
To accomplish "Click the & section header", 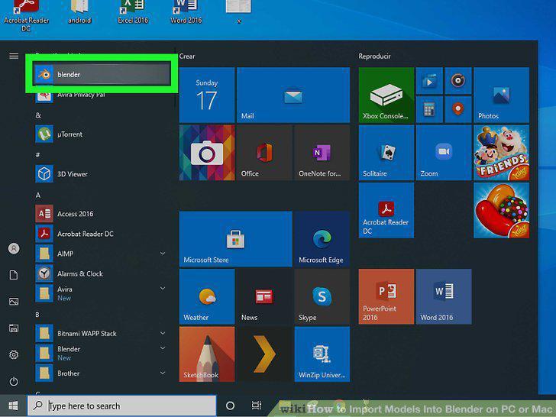I will pos(38,115).
